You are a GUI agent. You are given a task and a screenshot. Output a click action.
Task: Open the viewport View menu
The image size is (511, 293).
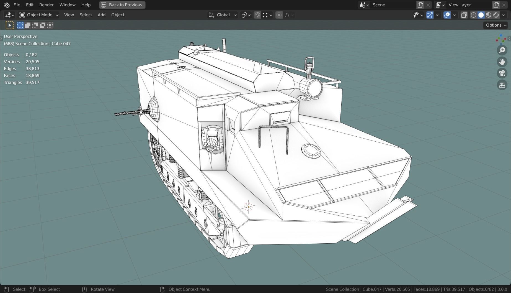pyautogui.click(x=69, y=15)
